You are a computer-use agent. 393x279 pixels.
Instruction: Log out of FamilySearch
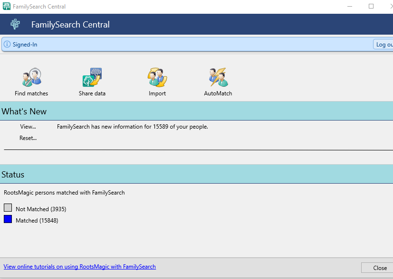pos(383,44)
